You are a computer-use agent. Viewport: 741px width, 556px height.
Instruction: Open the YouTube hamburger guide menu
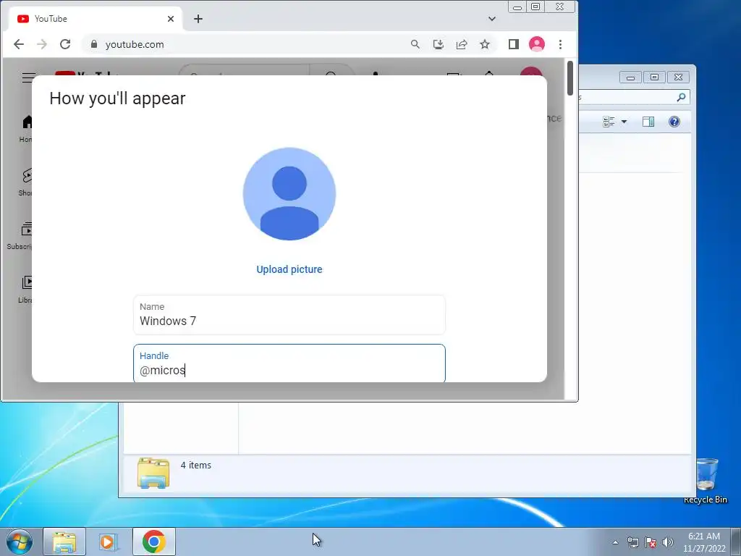[27, 77]
